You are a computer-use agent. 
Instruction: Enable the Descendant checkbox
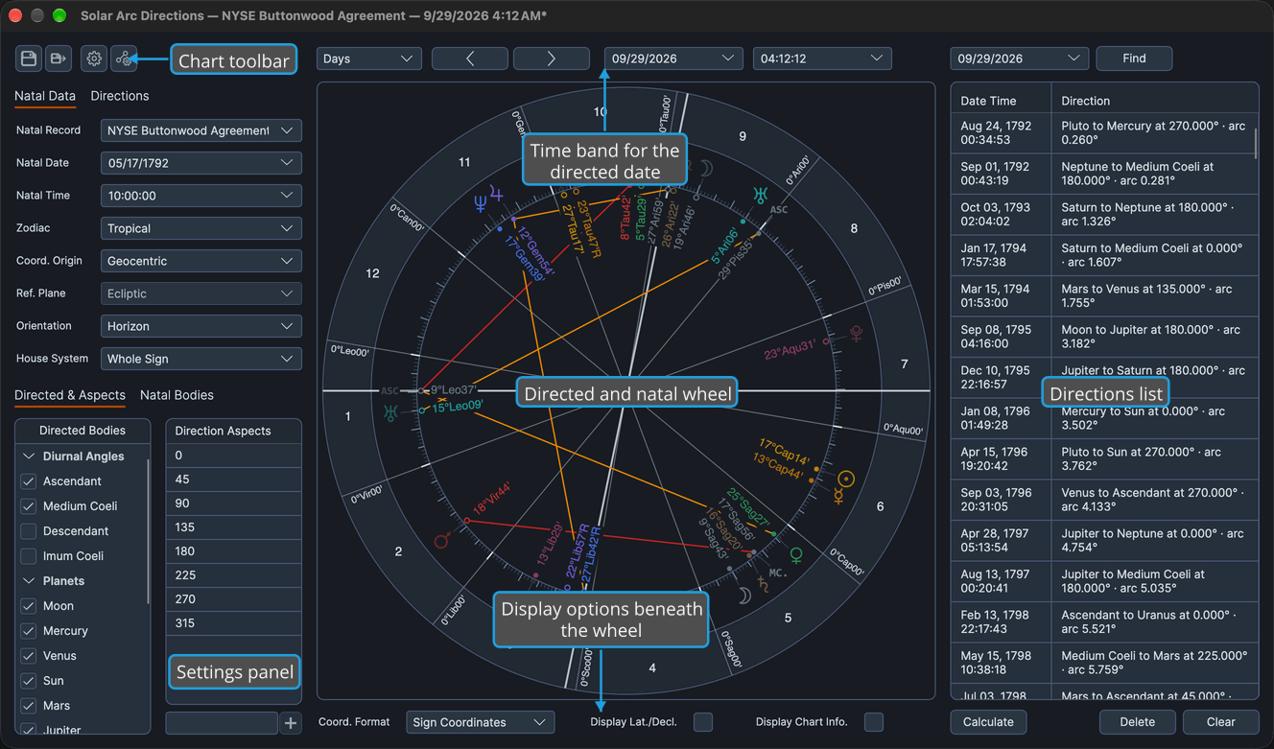tap(29, 531)
